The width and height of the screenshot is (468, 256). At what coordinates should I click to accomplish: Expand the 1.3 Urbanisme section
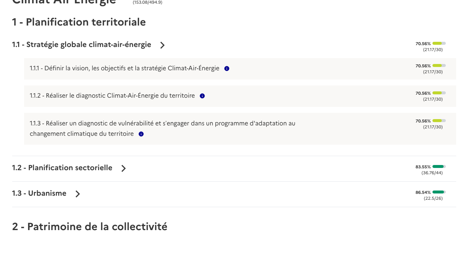[39, 193]
